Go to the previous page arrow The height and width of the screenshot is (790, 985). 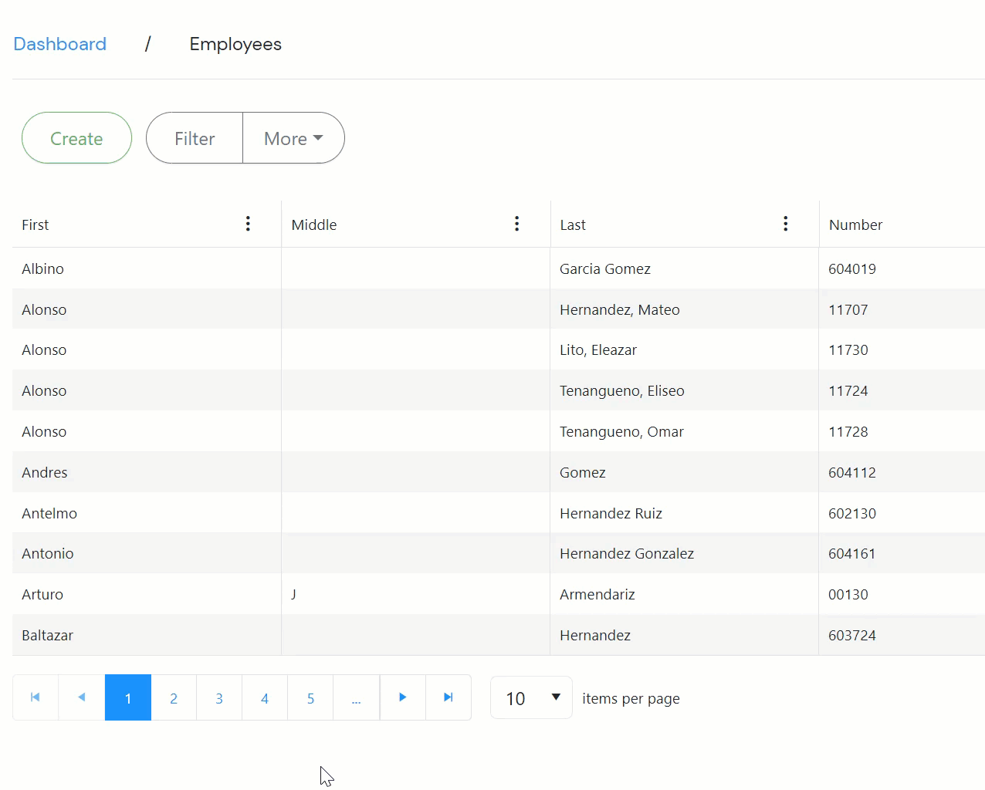[x=82, y=697]
